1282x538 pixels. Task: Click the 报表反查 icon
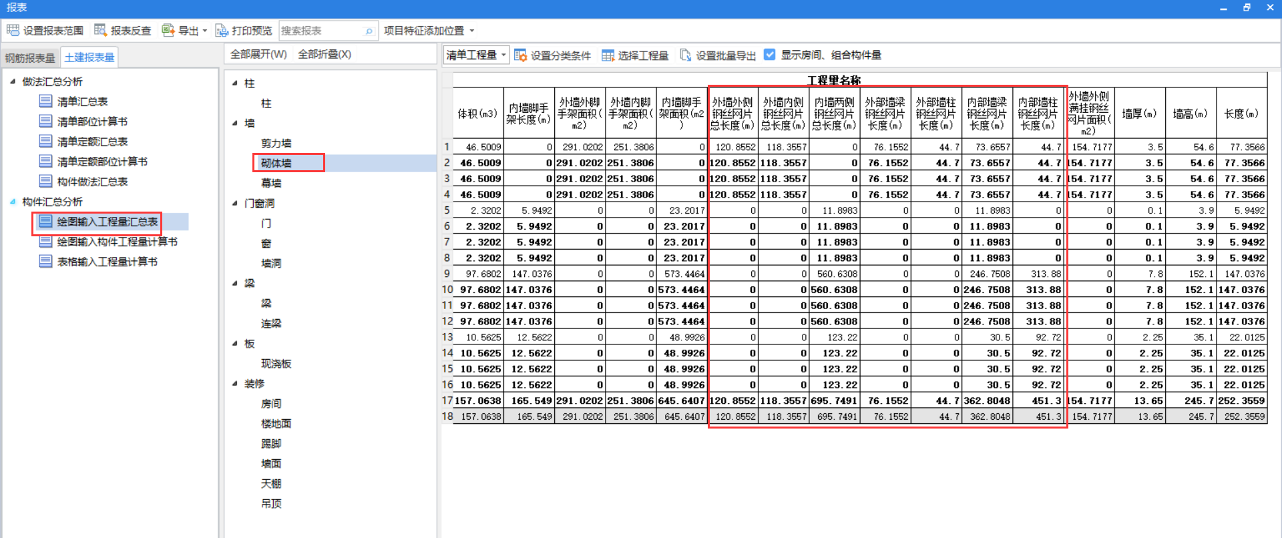click(x=100, y=31)
